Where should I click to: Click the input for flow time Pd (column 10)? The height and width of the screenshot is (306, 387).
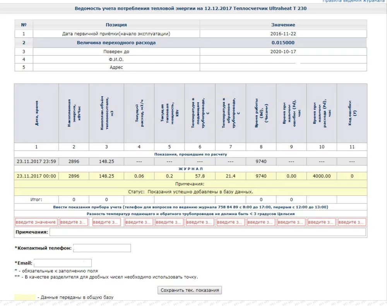[322, 222]
